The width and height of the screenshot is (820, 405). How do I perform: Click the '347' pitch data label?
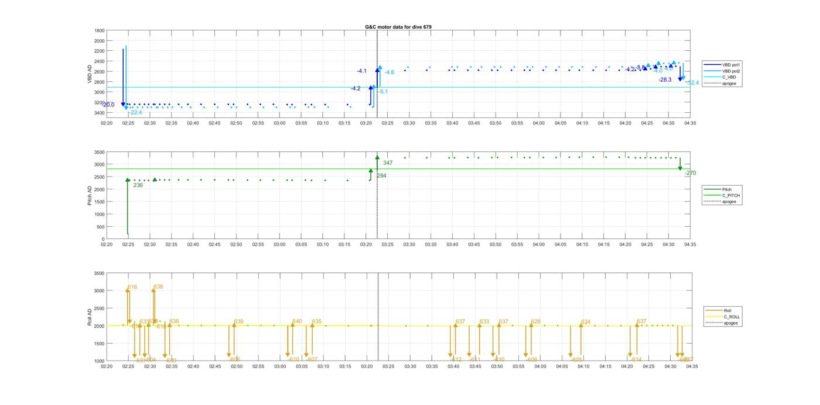point(388,163)
